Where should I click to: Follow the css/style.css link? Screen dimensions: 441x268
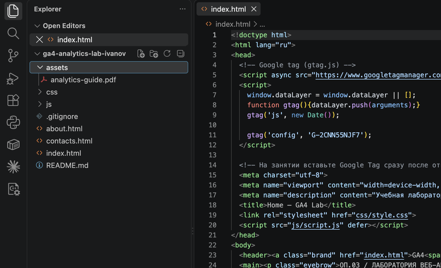tap(382, 215)
